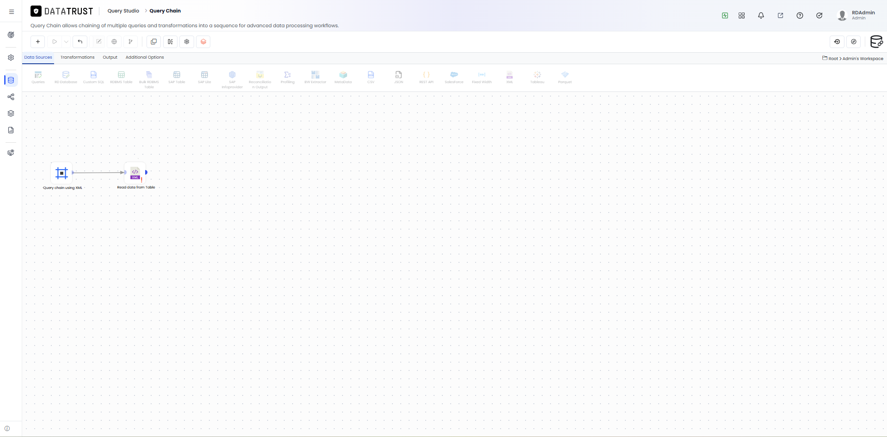Viewport: 887px width, 437px height.
Task: Open the notifications bell
Action: point(761,16)
